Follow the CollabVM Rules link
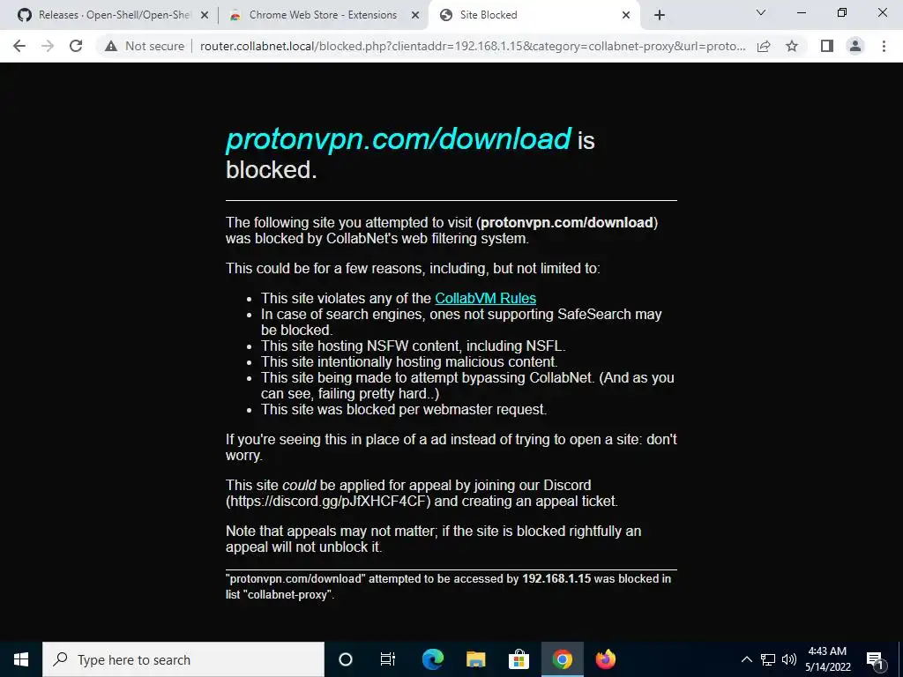The width and height of the screenshot is (903, 677). 485,298
